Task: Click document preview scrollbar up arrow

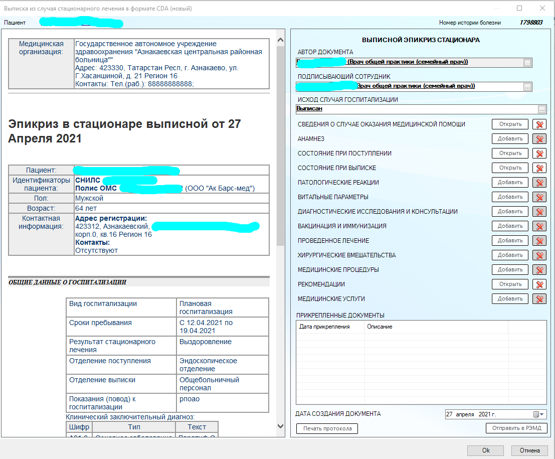Action: click(x=280, y=40)
